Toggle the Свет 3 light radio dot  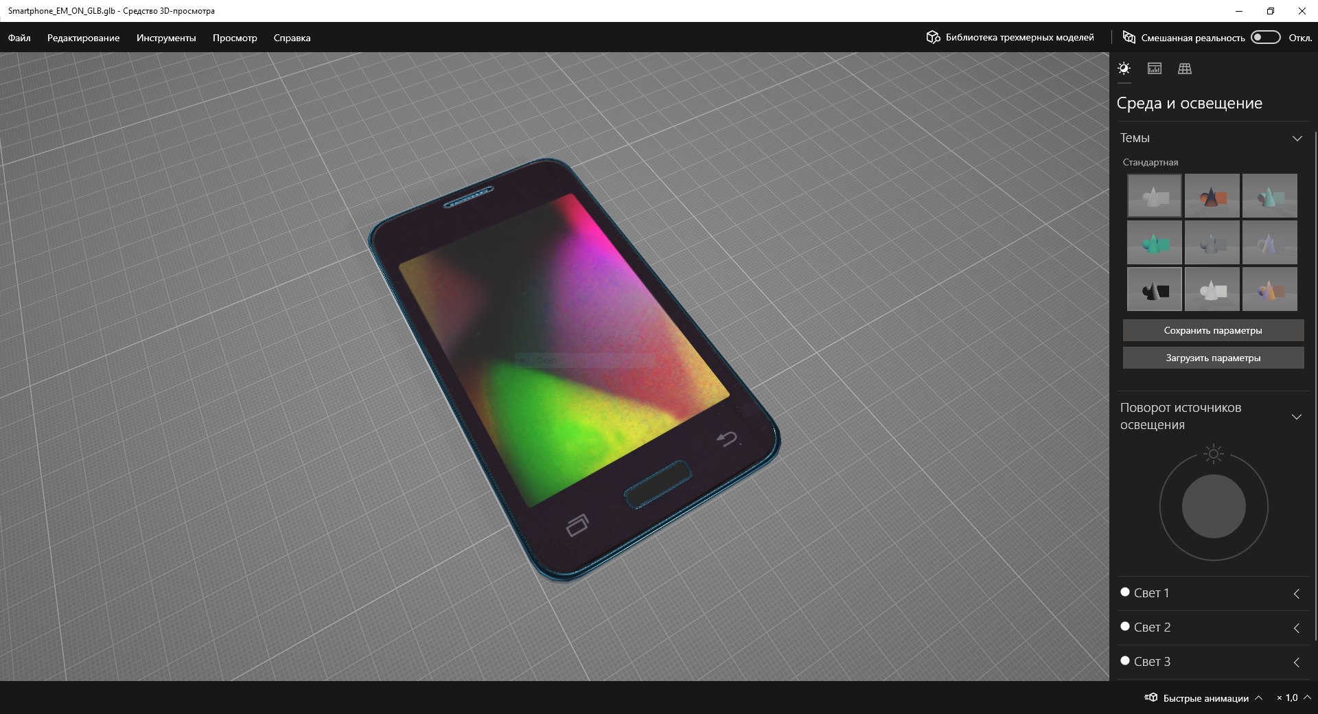tap(1125, 660)
